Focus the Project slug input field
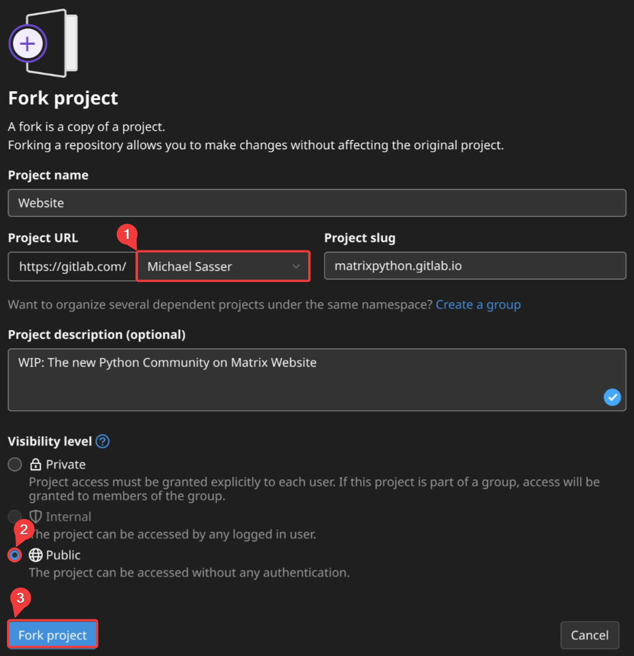Image resolution: width=634 pixels, height=656 pixels. pos(475,267)
